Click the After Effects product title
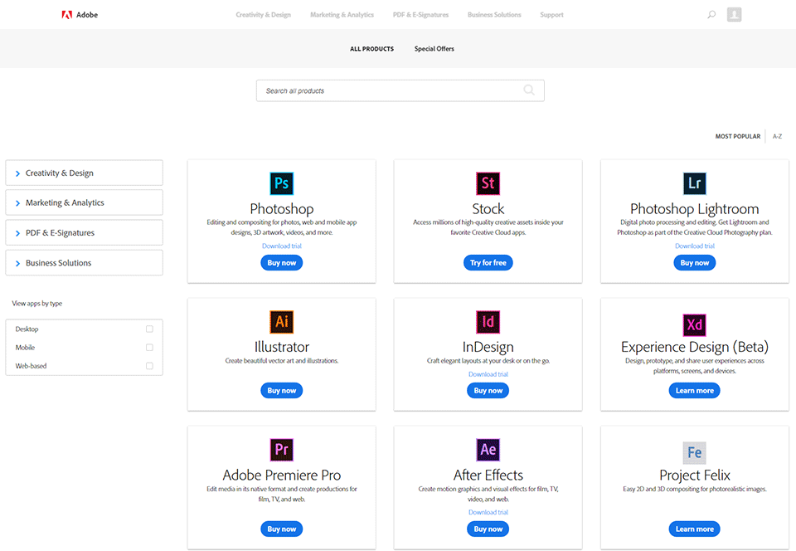The width and height of the screenshot is (796, 551). (488, 475)
